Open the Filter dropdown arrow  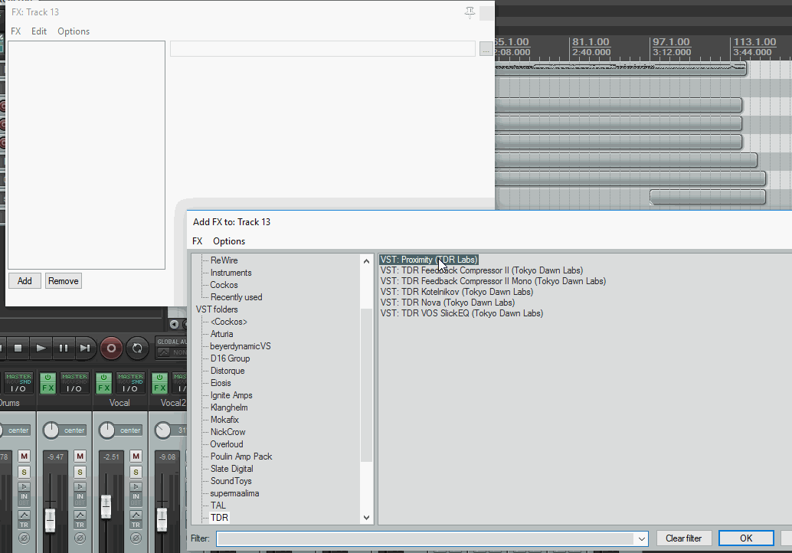(x=641, y=538)
